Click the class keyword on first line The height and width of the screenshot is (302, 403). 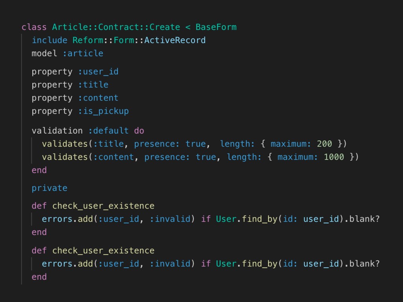point(34,27)
